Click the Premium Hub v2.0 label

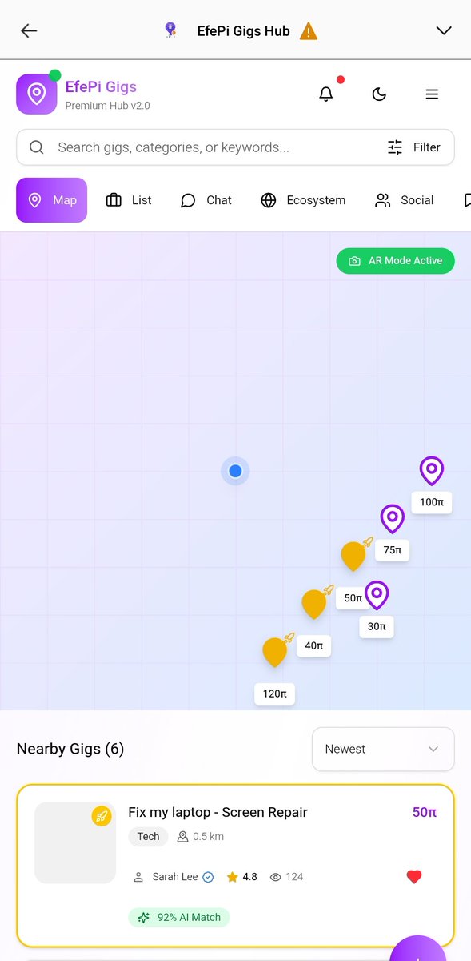pyautogui.click(x=107, y=106)
